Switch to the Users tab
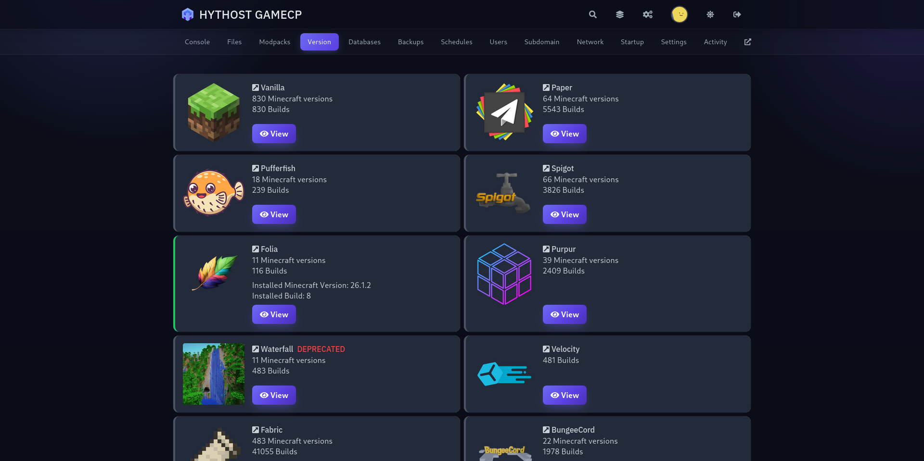This screenshot has width=924, height=461. pyautogui.click(x=499, y=42)
